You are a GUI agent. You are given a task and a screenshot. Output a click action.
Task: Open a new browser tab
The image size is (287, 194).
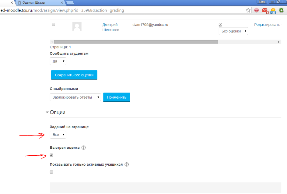pos(70,3)
